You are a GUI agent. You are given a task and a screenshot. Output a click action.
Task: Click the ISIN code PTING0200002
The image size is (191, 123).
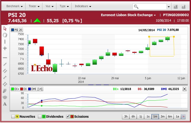tap(176, 15)
